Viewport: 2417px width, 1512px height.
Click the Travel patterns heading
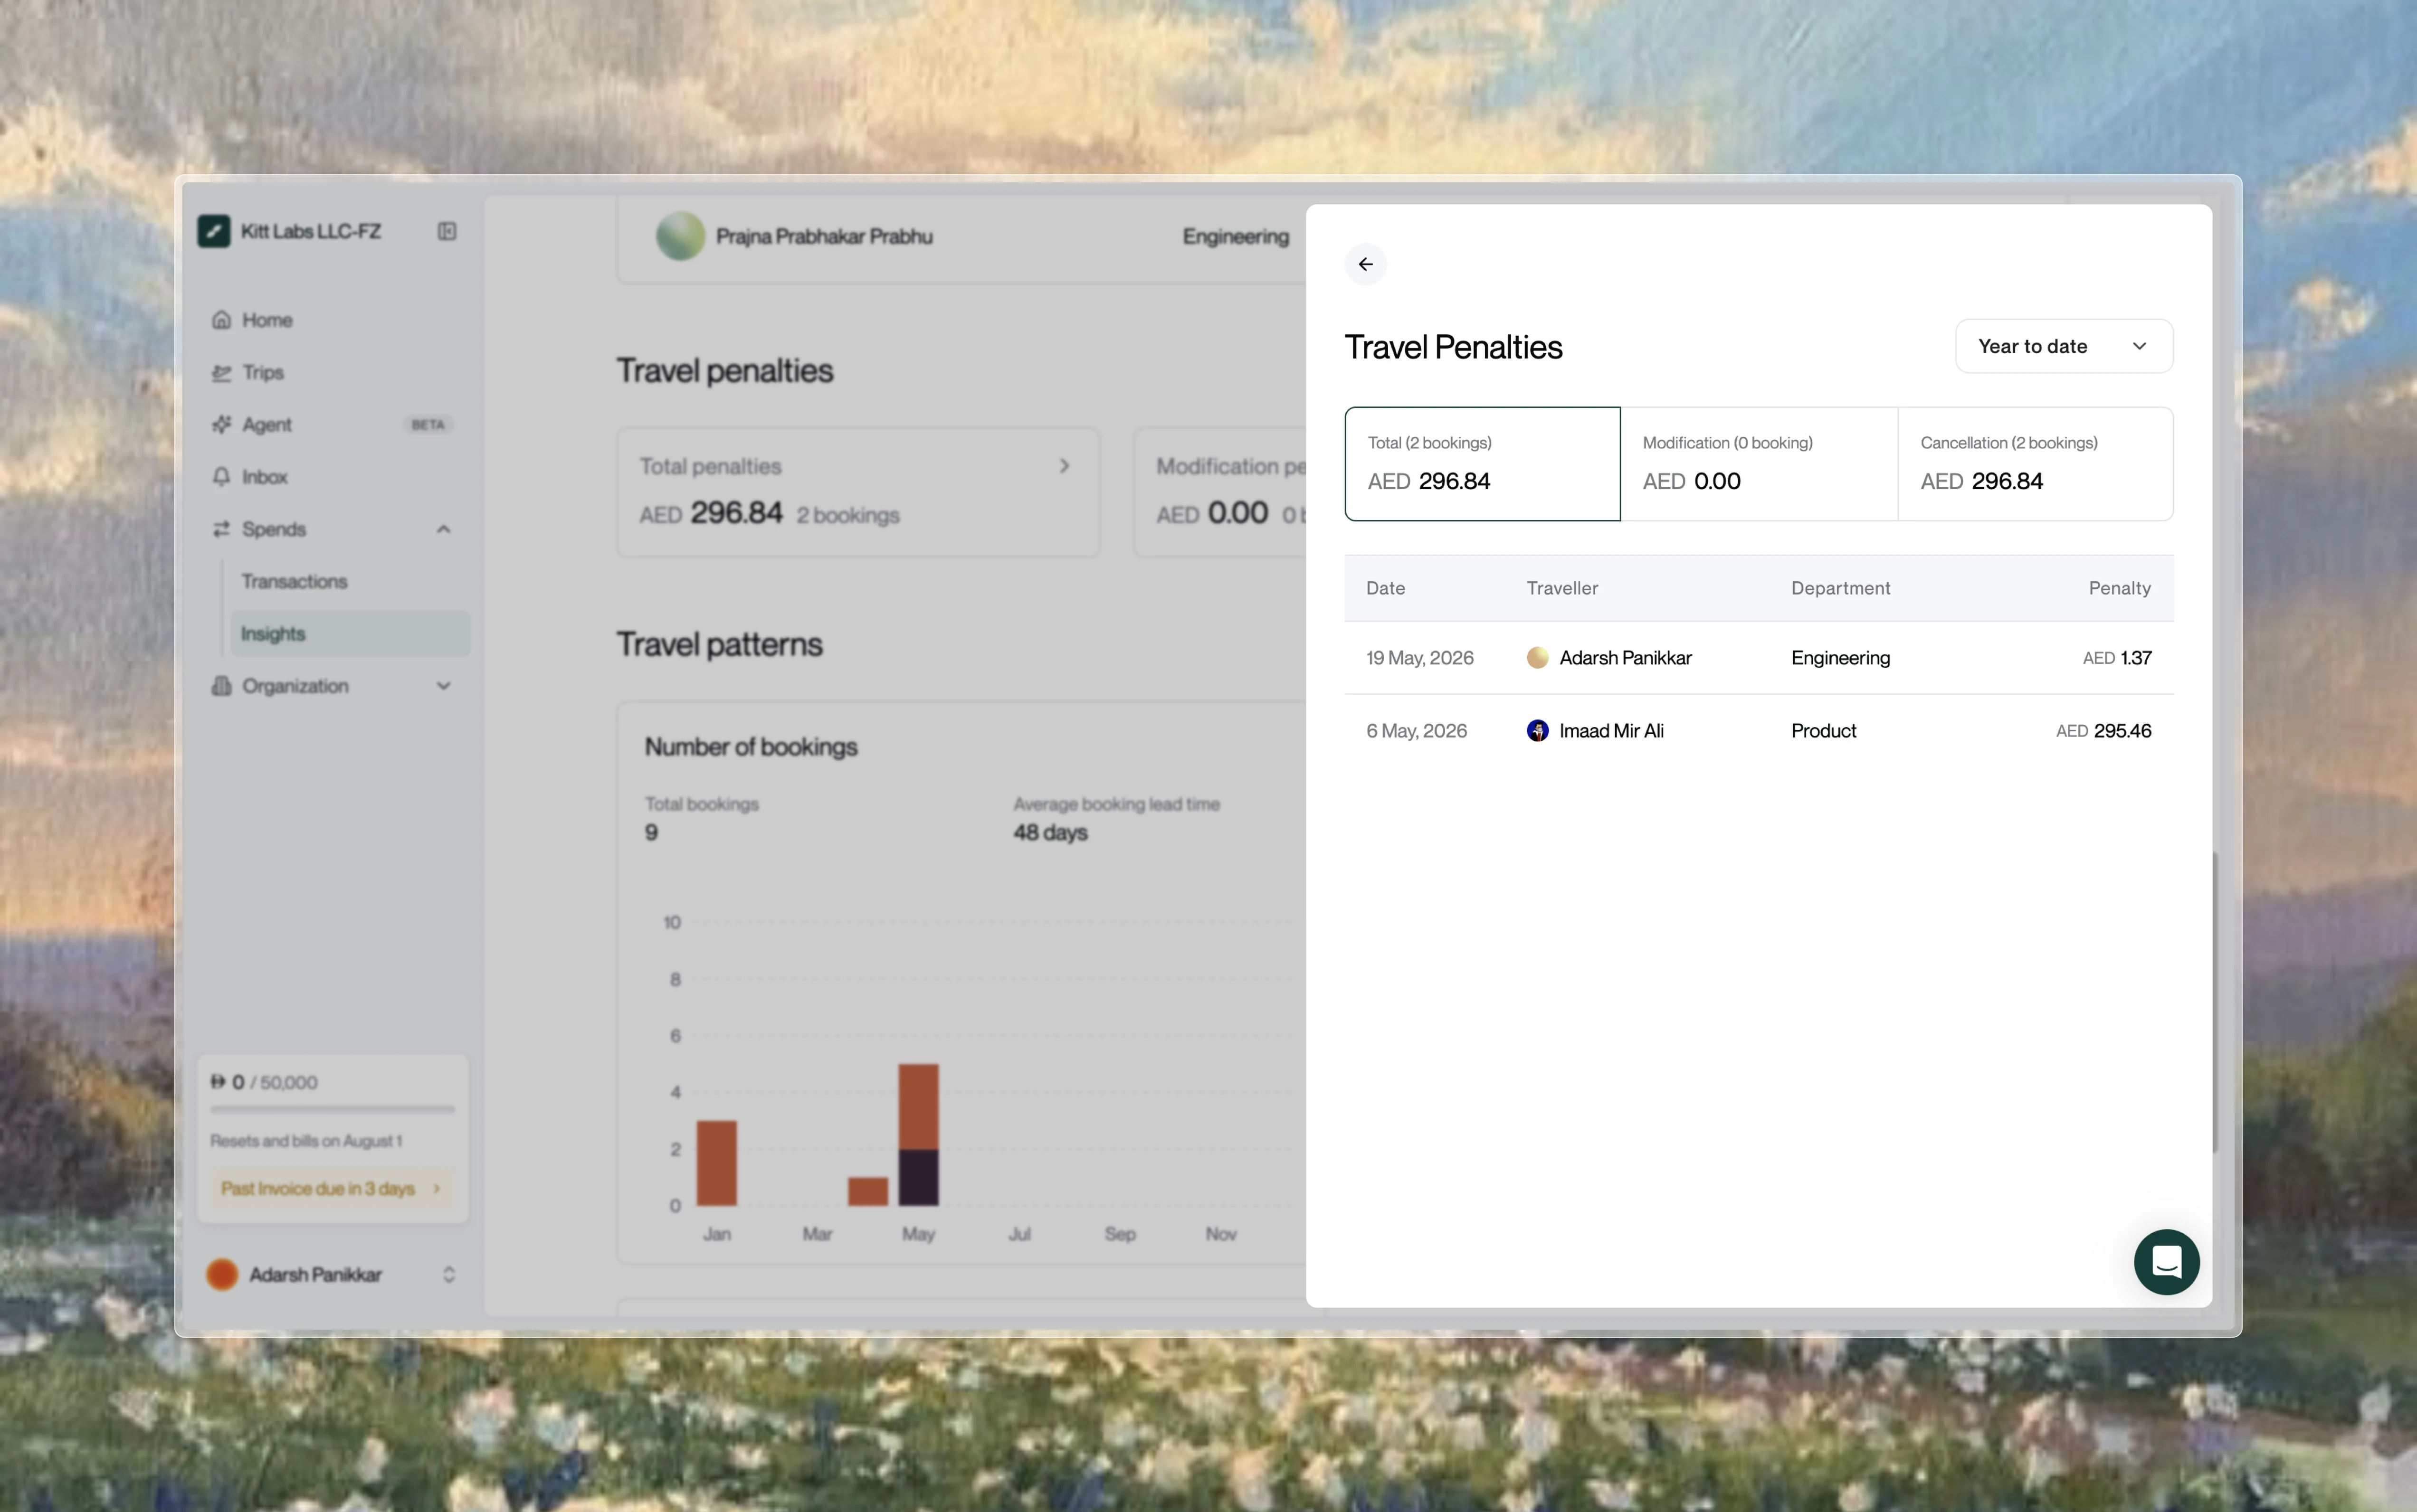click(719, 644)
